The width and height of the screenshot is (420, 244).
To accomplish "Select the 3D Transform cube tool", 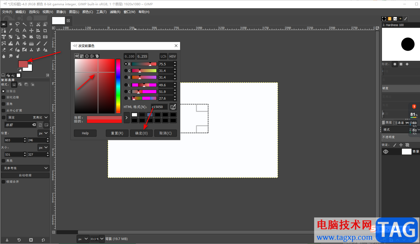I will (38, 37).
